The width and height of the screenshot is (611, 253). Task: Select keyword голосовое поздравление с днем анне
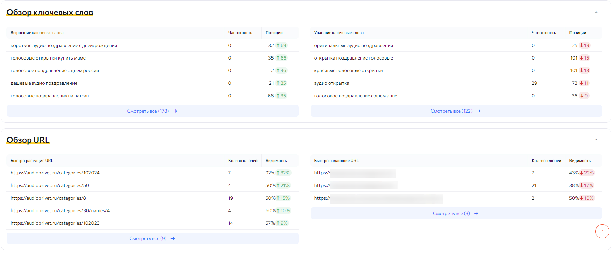[x=356, y=96]
